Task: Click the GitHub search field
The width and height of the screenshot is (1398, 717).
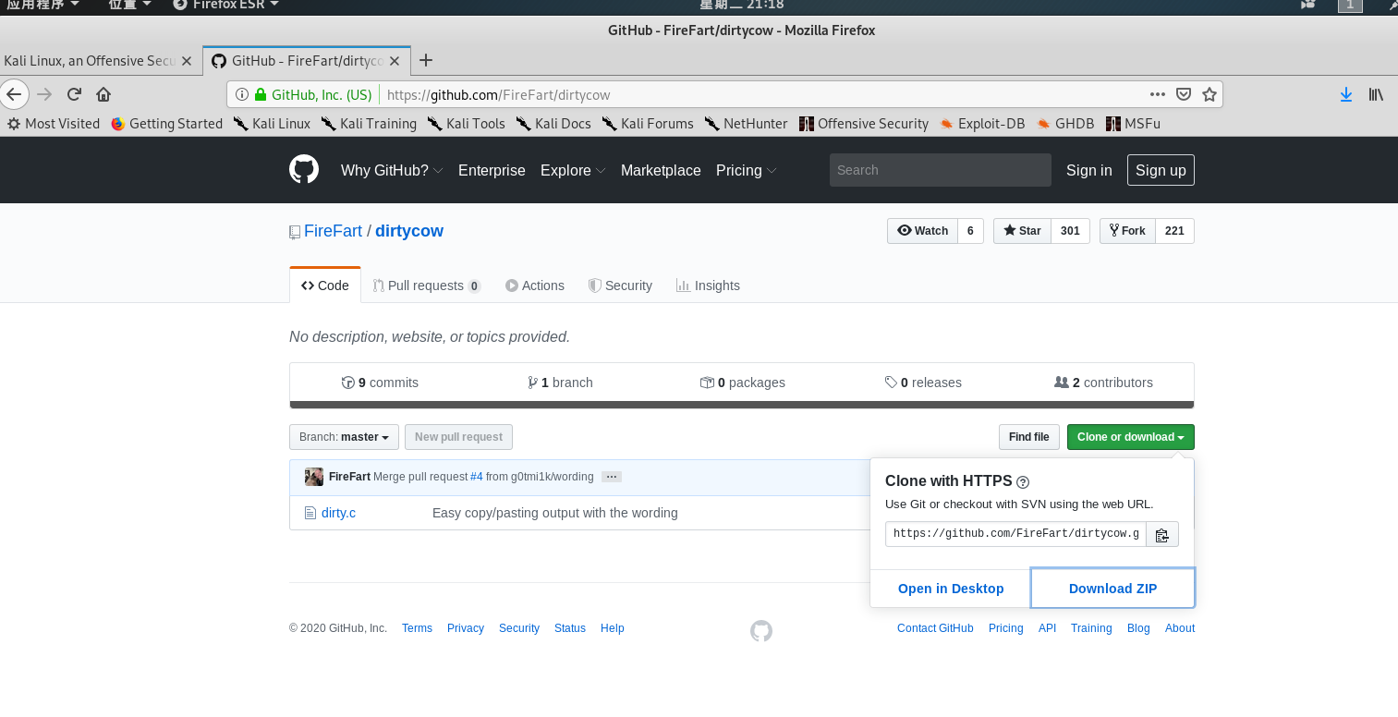Action: tap(941, 170)
